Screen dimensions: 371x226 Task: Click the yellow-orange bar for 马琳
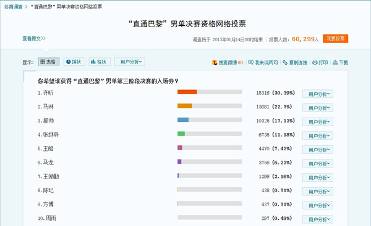pos(184,106)
